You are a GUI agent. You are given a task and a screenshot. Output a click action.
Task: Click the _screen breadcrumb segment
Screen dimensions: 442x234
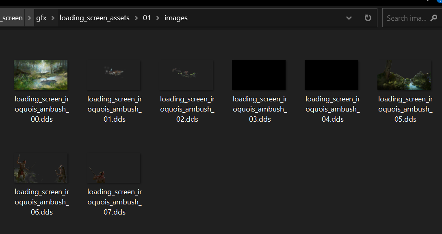[11, 18]
